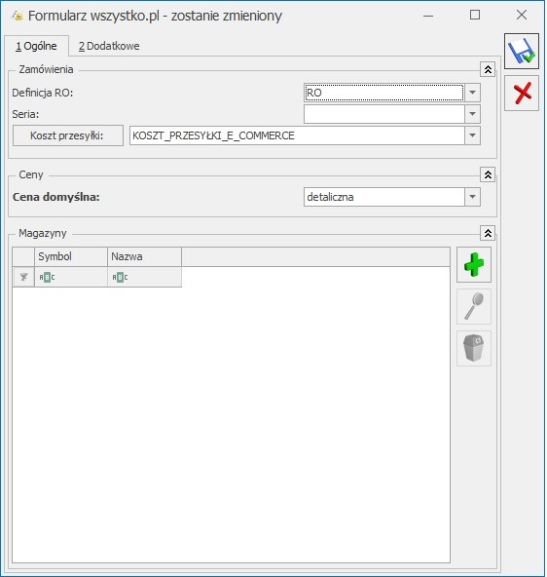Add a warehouse with the green plus

474,264
